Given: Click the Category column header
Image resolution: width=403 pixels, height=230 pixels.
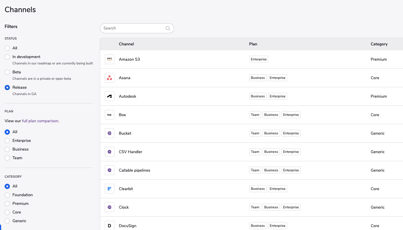Looking at the screenshot, I should (379, 44).
